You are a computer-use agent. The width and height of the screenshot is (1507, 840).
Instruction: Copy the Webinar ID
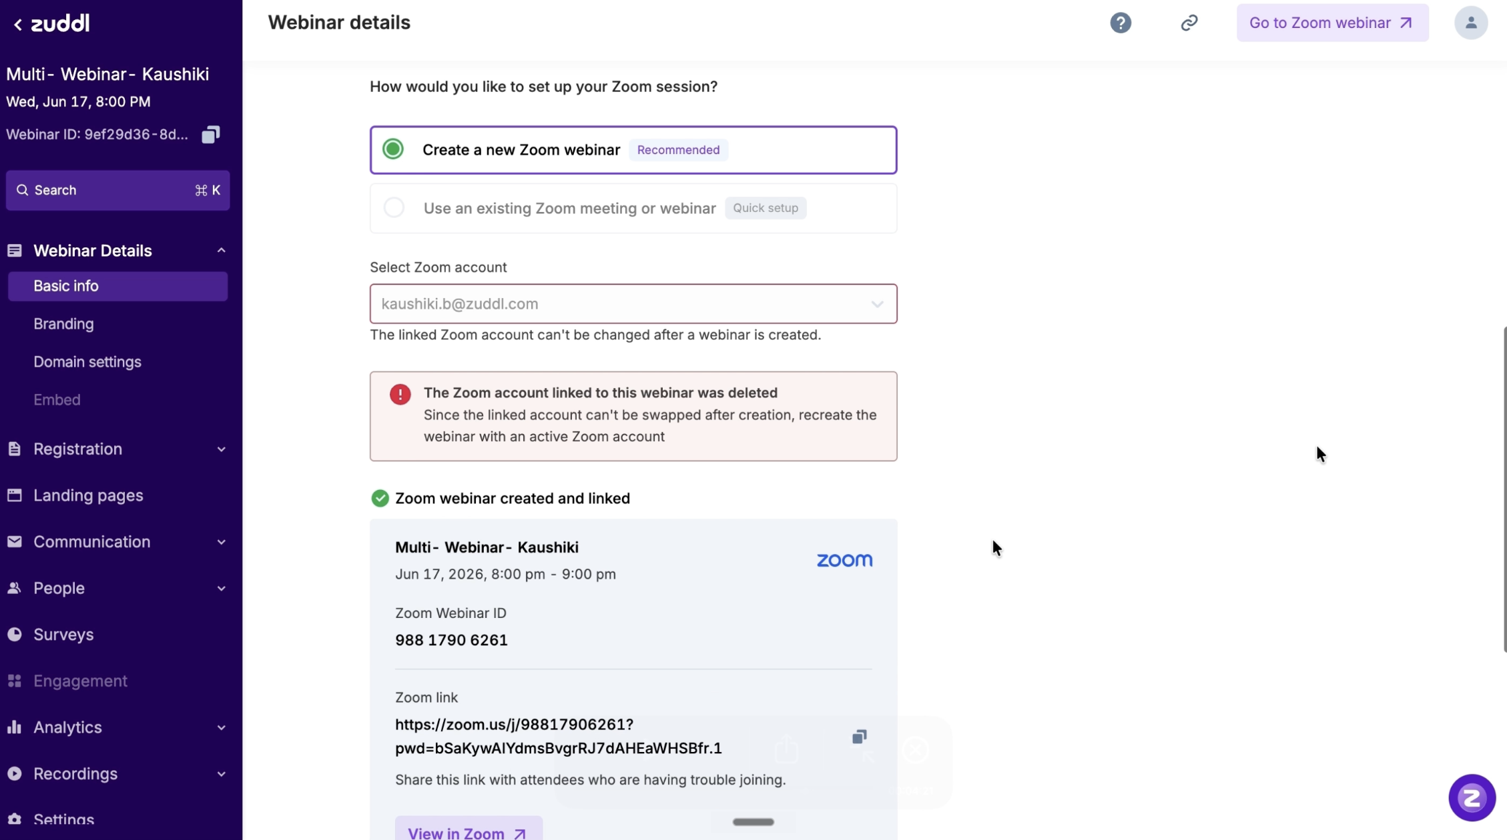coord(211,135)
